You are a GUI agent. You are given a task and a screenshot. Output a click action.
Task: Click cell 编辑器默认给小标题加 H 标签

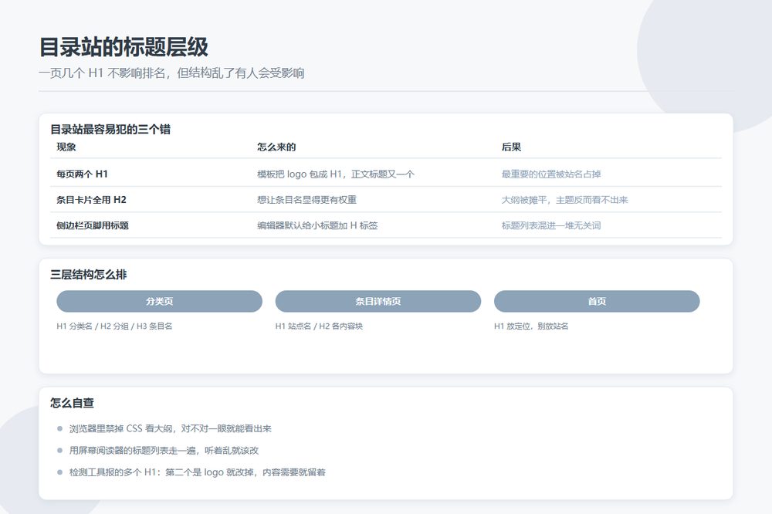pos(317,225)
